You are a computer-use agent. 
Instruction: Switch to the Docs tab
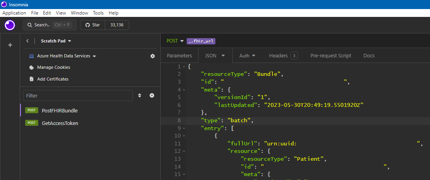[369, 55]
